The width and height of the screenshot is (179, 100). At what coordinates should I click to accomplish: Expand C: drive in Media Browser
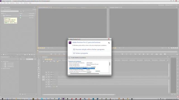click(x=3, y=63)
